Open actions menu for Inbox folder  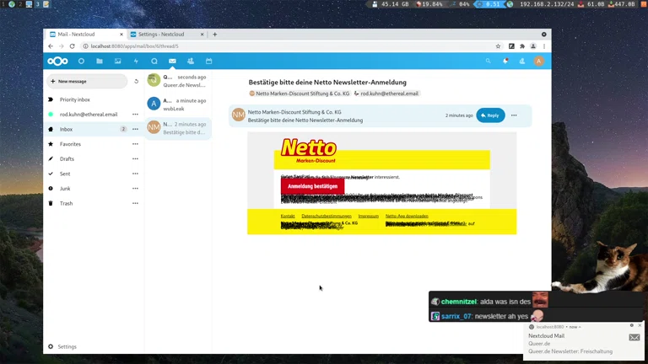point(135,129)
